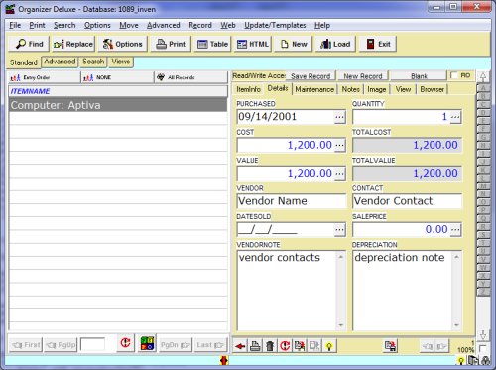Click the New Record button
496x370 pixels.
[363, 76]
